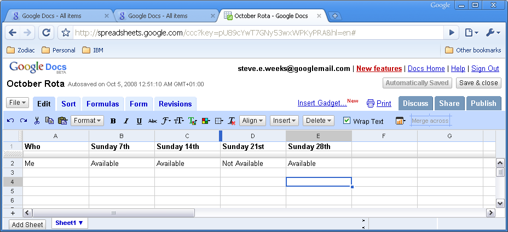Click the plus icon at bottom-left of grid
This screenshot has width=508, height=232.
(13, 213)
